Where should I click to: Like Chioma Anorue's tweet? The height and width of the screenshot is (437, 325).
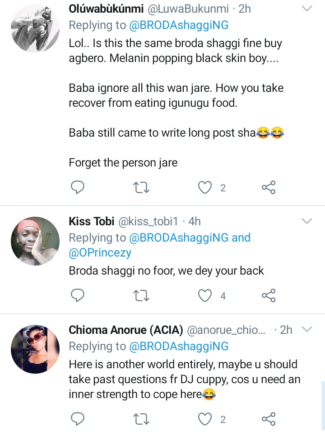[206, 419]
